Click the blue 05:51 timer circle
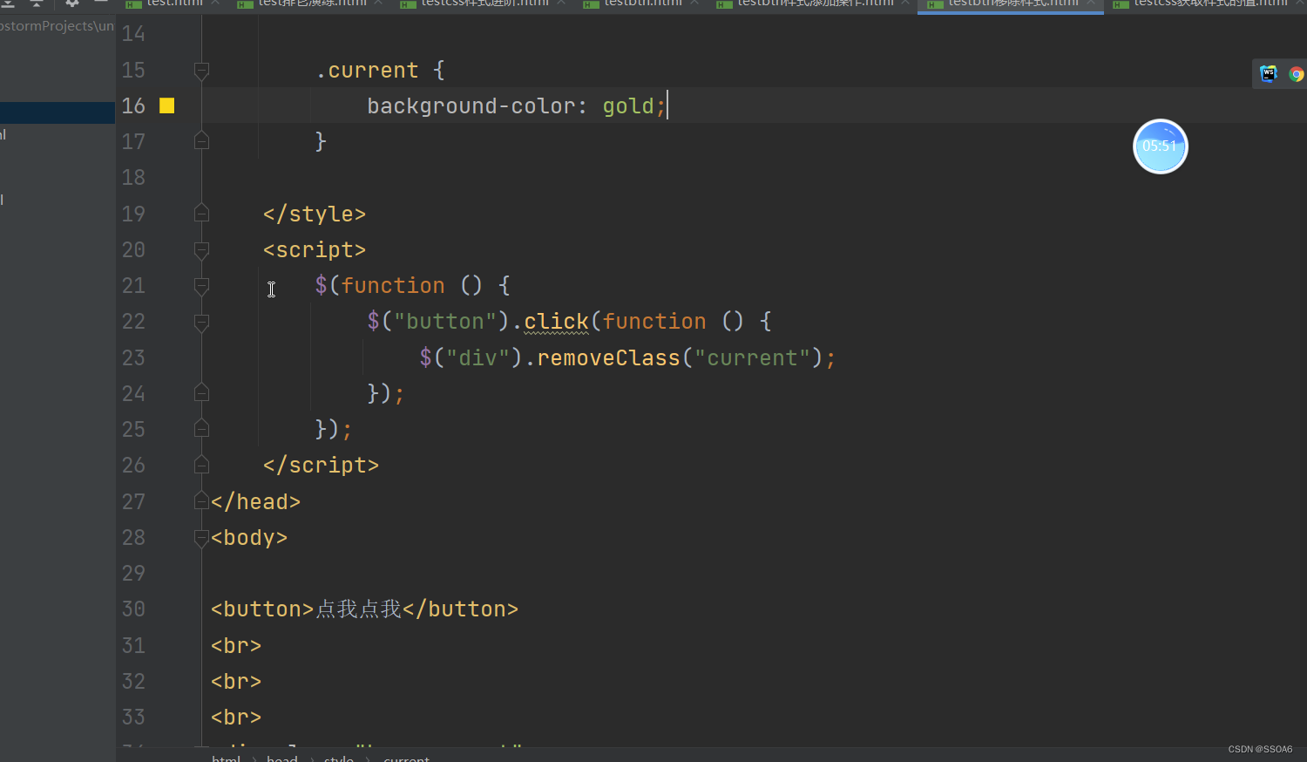The width and height of the screenshot is (1307, 762). 1160,146
